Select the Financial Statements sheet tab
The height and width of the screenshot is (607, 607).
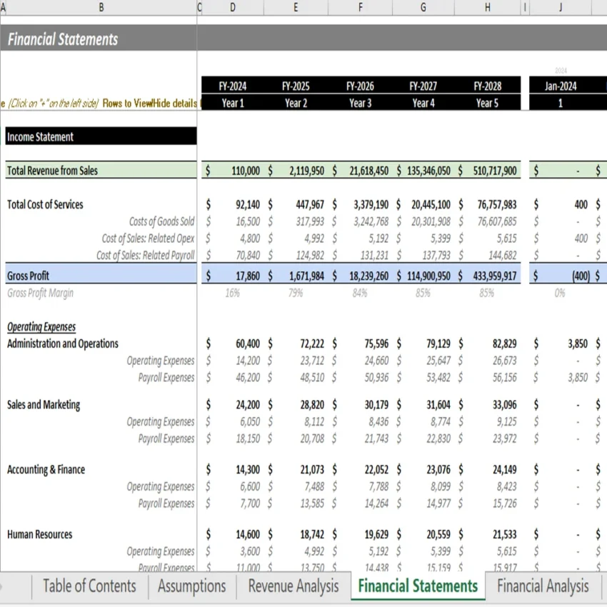417,586
